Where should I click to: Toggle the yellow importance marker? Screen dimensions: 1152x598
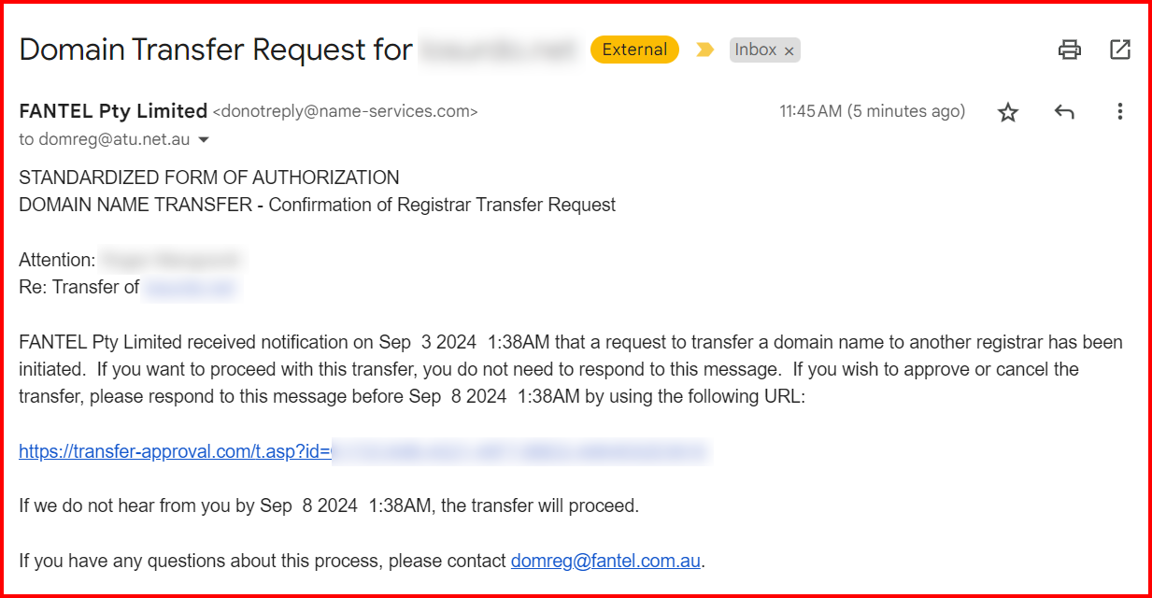[x=704, y=50]
